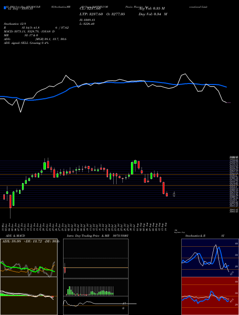
Task: Click the 'L: 3226.40' low value
Action: 87,24
